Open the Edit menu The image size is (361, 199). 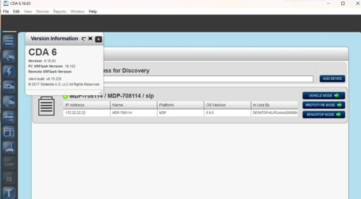[16, 11]
